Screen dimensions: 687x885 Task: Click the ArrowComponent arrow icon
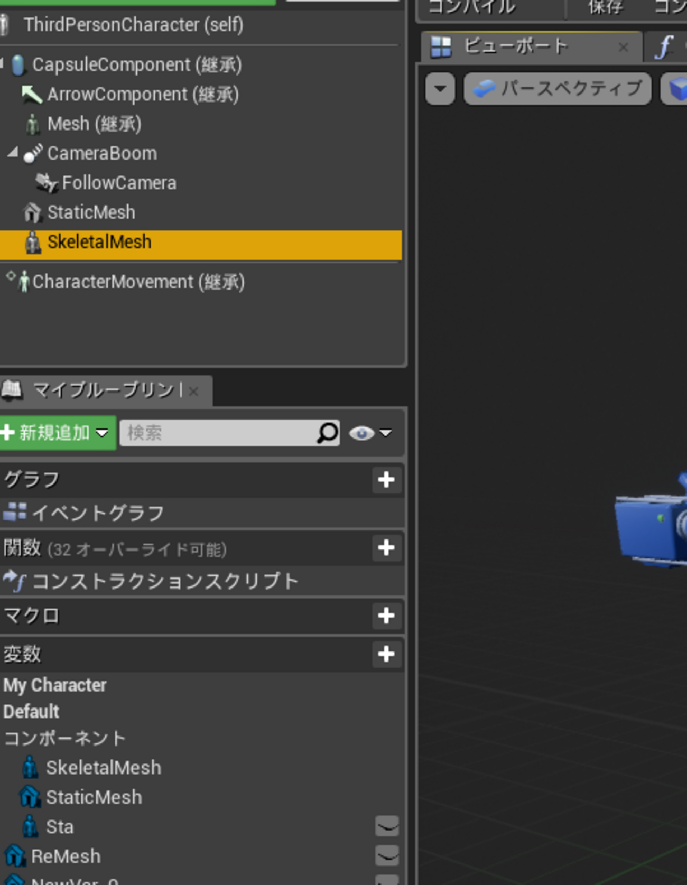32,95
